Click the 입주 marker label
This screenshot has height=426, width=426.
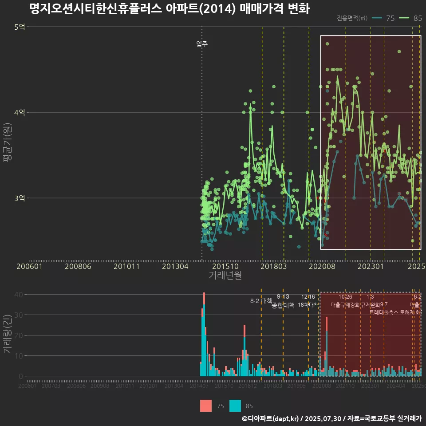[x=202, y=44]
